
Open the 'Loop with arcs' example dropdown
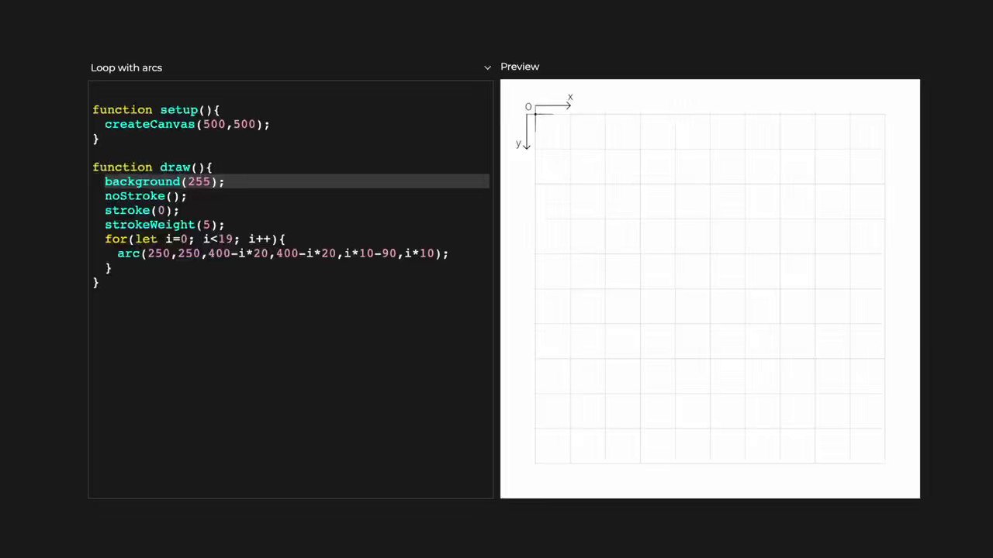pos(126,67)
